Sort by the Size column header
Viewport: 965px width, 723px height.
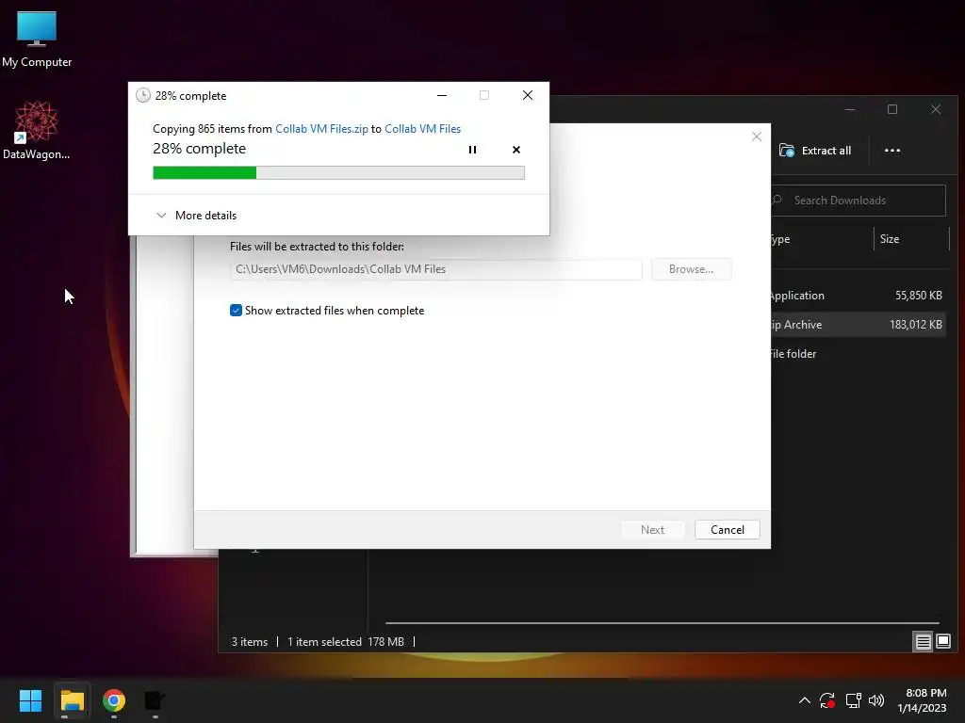pyautogui.click(x=911, y=239)
